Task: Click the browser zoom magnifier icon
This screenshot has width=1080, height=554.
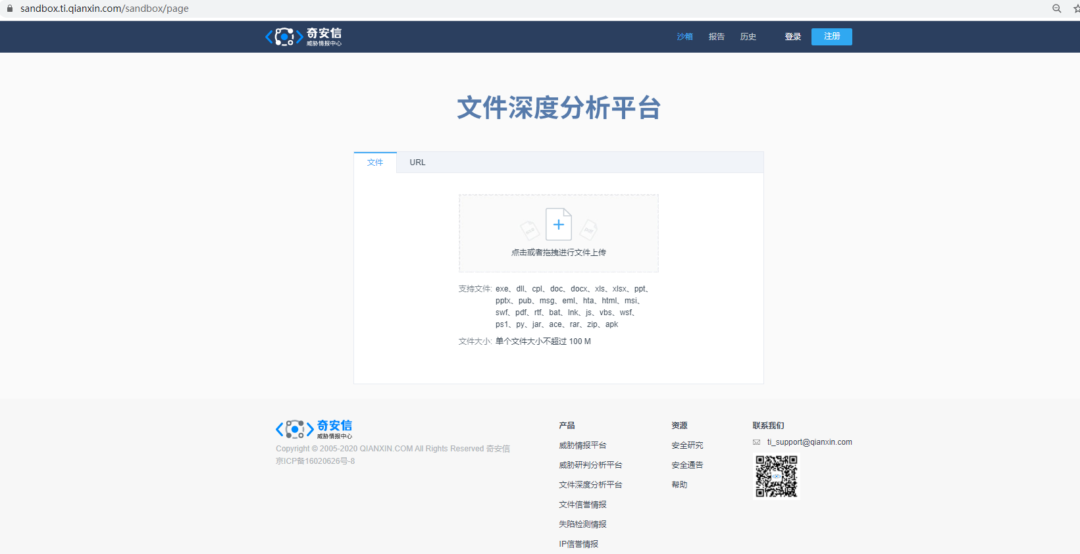Action: click(1057, 9)
